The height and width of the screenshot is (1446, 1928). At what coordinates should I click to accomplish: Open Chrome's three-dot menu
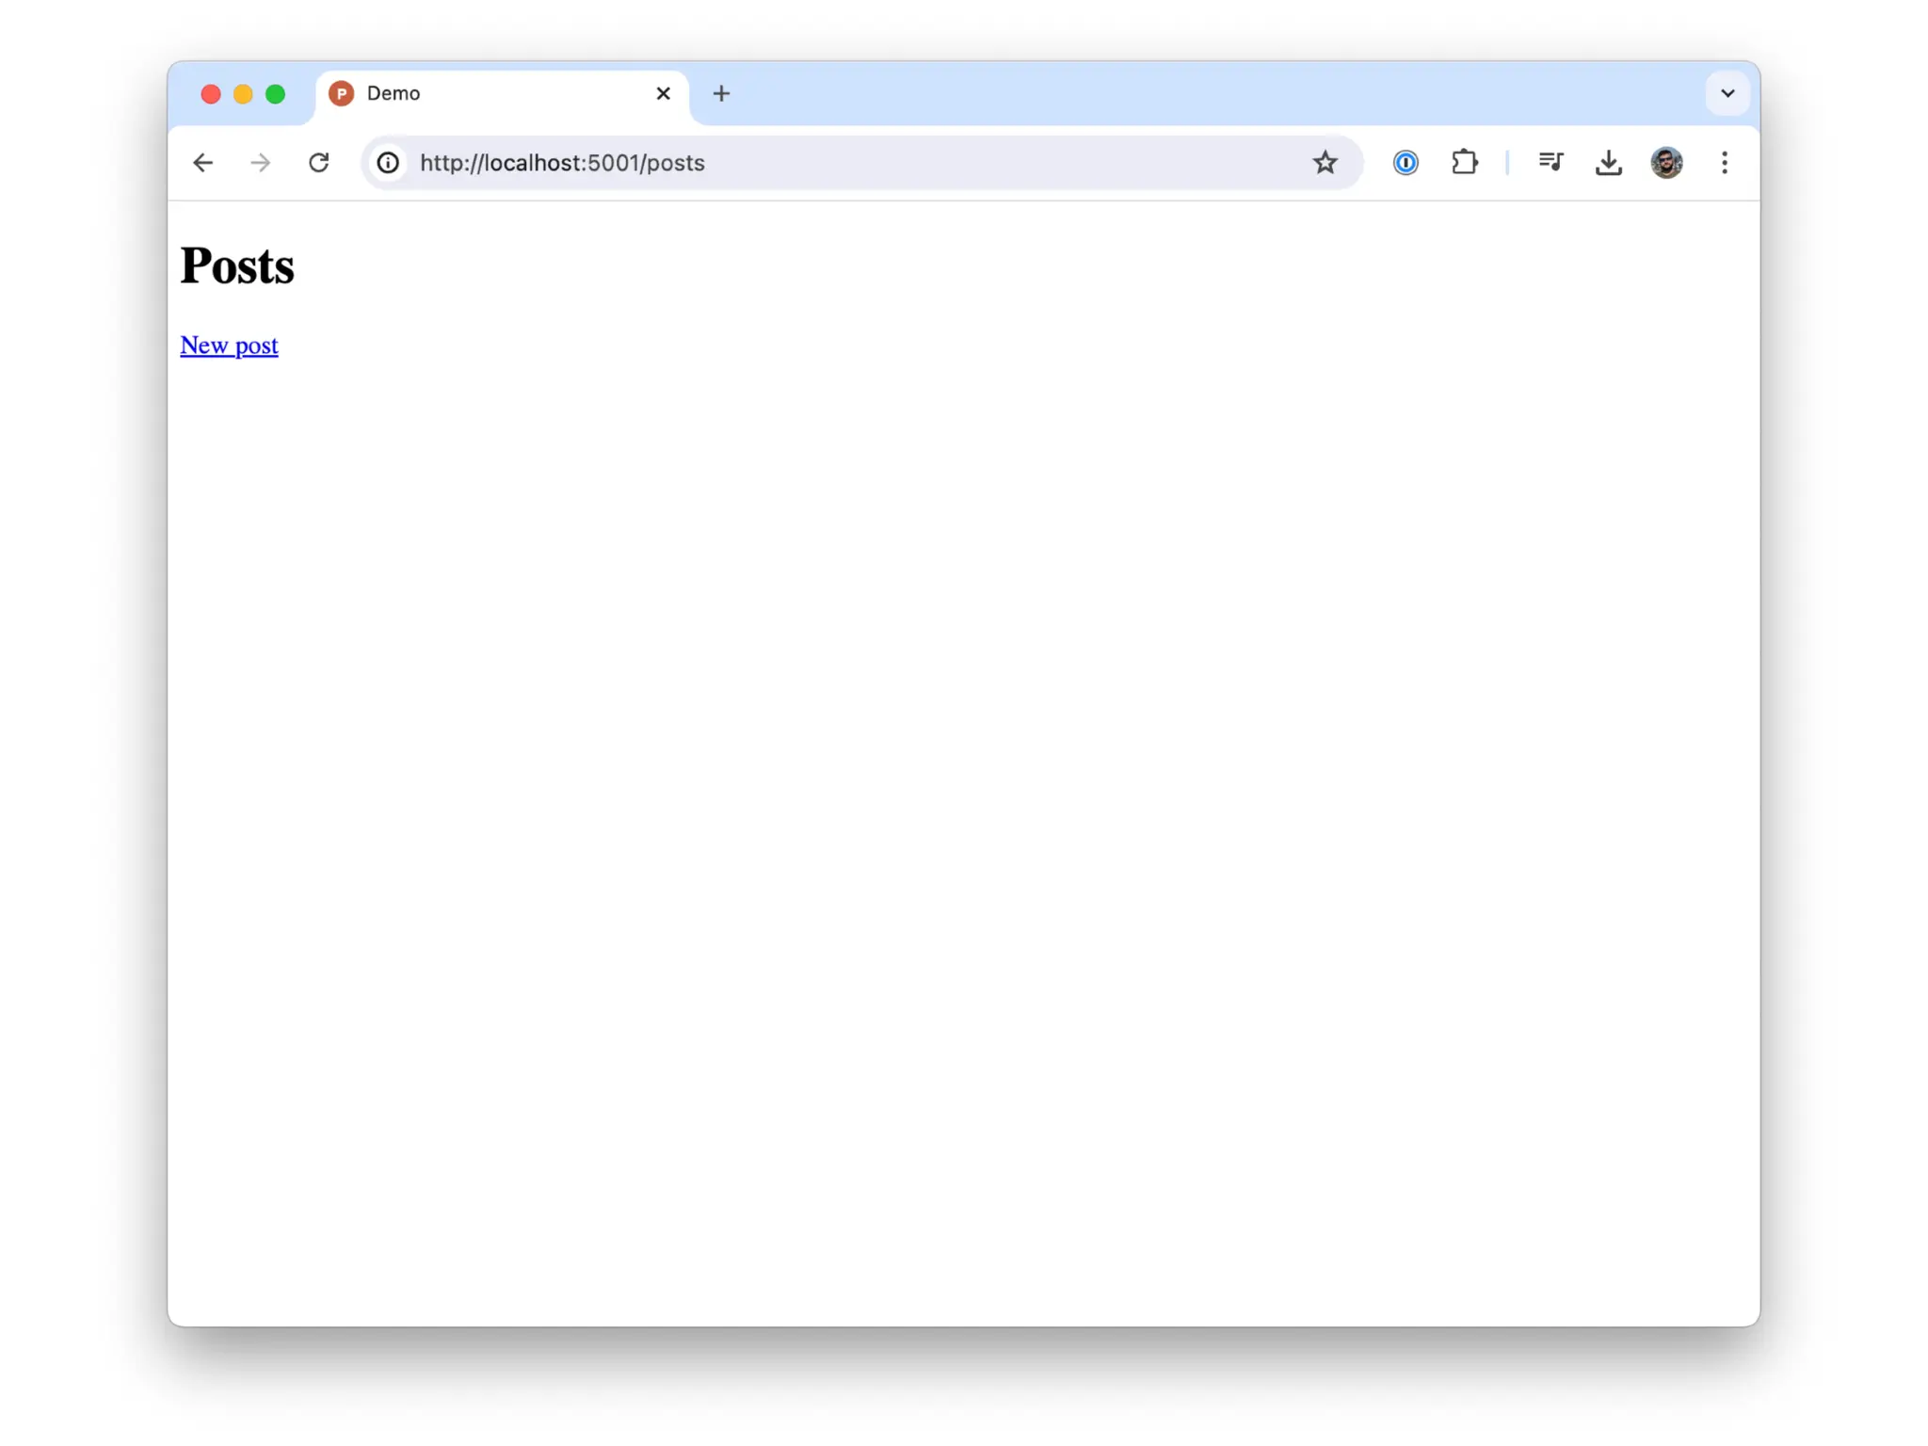tap(1724, 163)
